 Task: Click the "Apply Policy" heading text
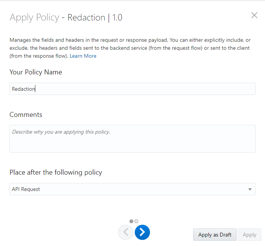[34, 17]
